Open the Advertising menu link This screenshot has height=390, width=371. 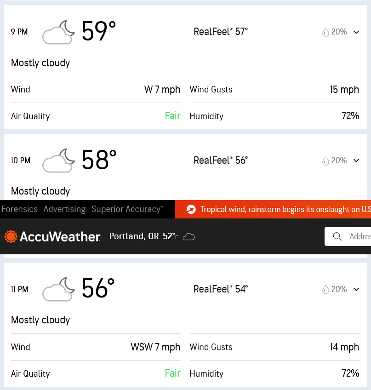pyautogui.click(x=64, y=209)
